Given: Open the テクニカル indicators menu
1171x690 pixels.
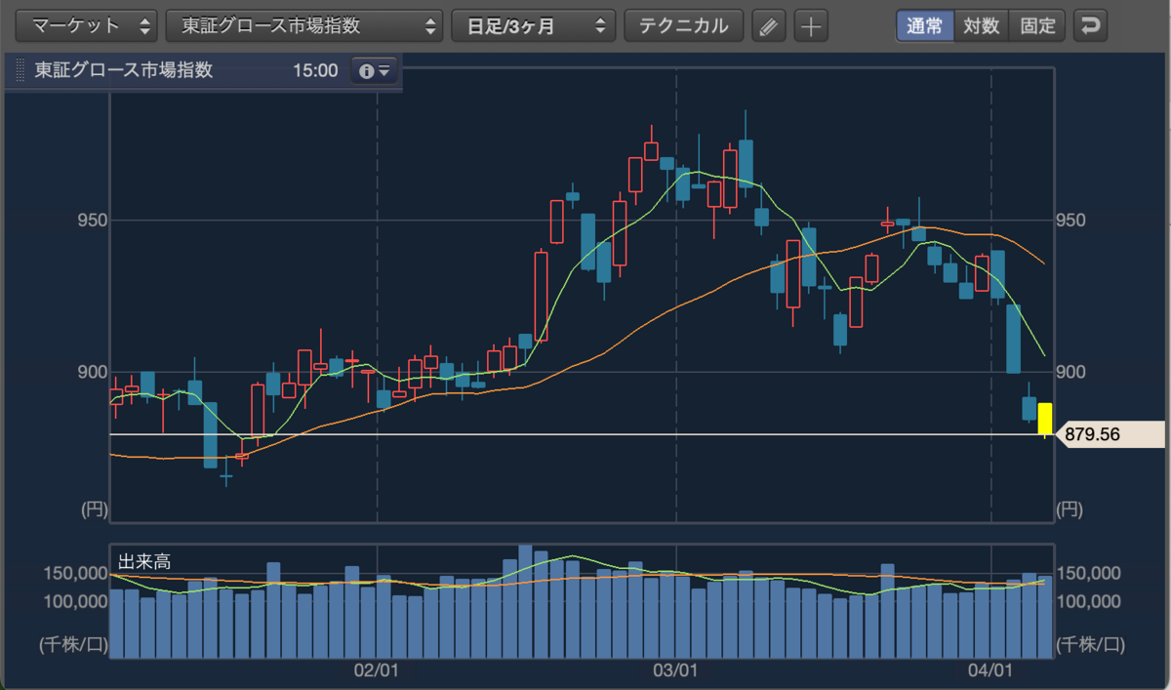Looking at the screenshot, I should point(683,26).
